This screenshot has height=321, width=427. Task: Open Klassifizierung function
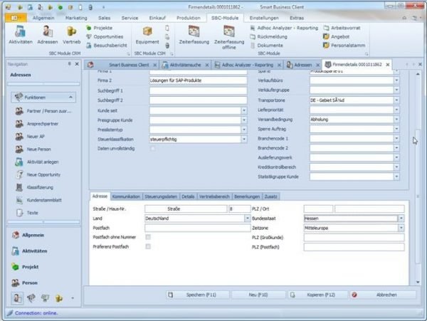[x=34, y=187]
